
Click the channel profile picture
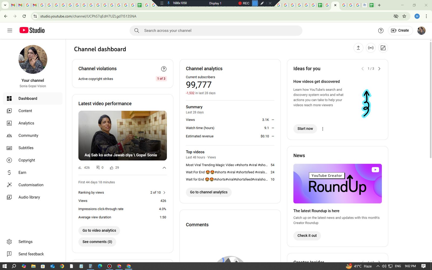tap(33, 59)
